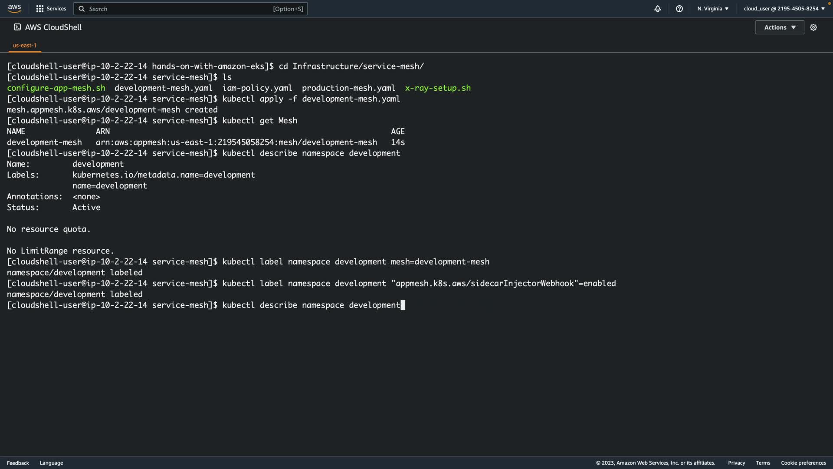Click the notifications bell icon
833x469 pixels.
pyautogui.click(x=658, y=9)
